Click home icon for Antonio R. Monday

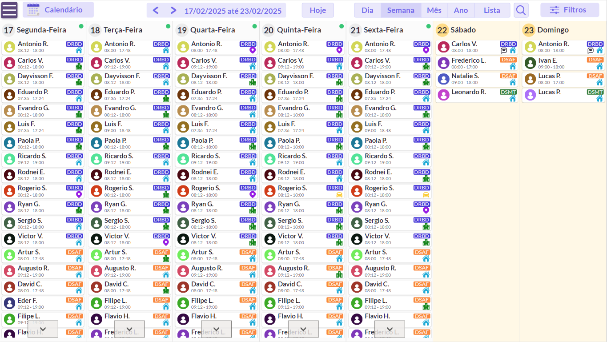(x=79, y=50)
